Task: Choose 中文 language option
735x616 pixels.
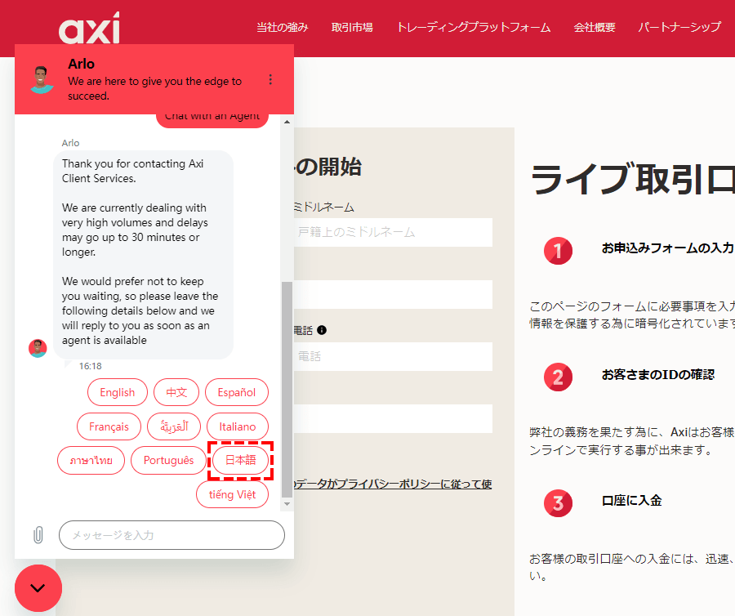Action: click(x=176, y=392)
